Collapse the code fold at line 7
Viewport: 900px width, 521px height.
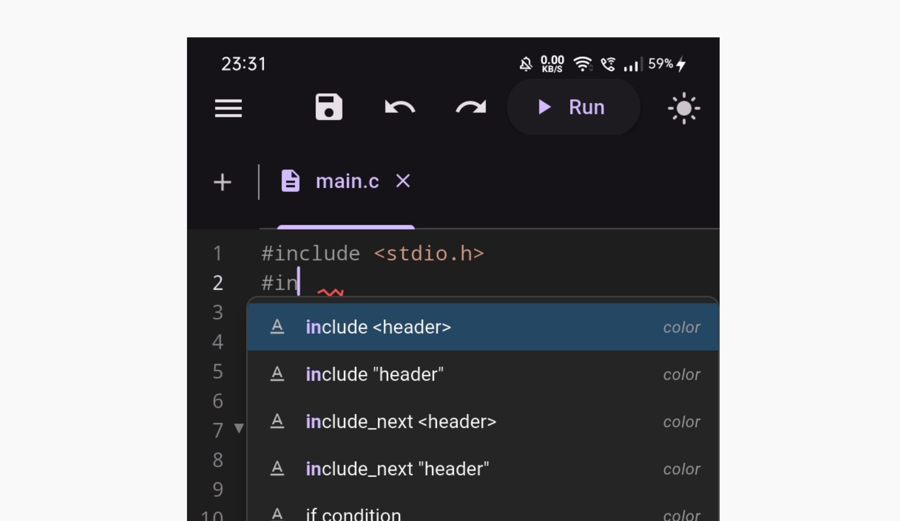pos(239,428)
